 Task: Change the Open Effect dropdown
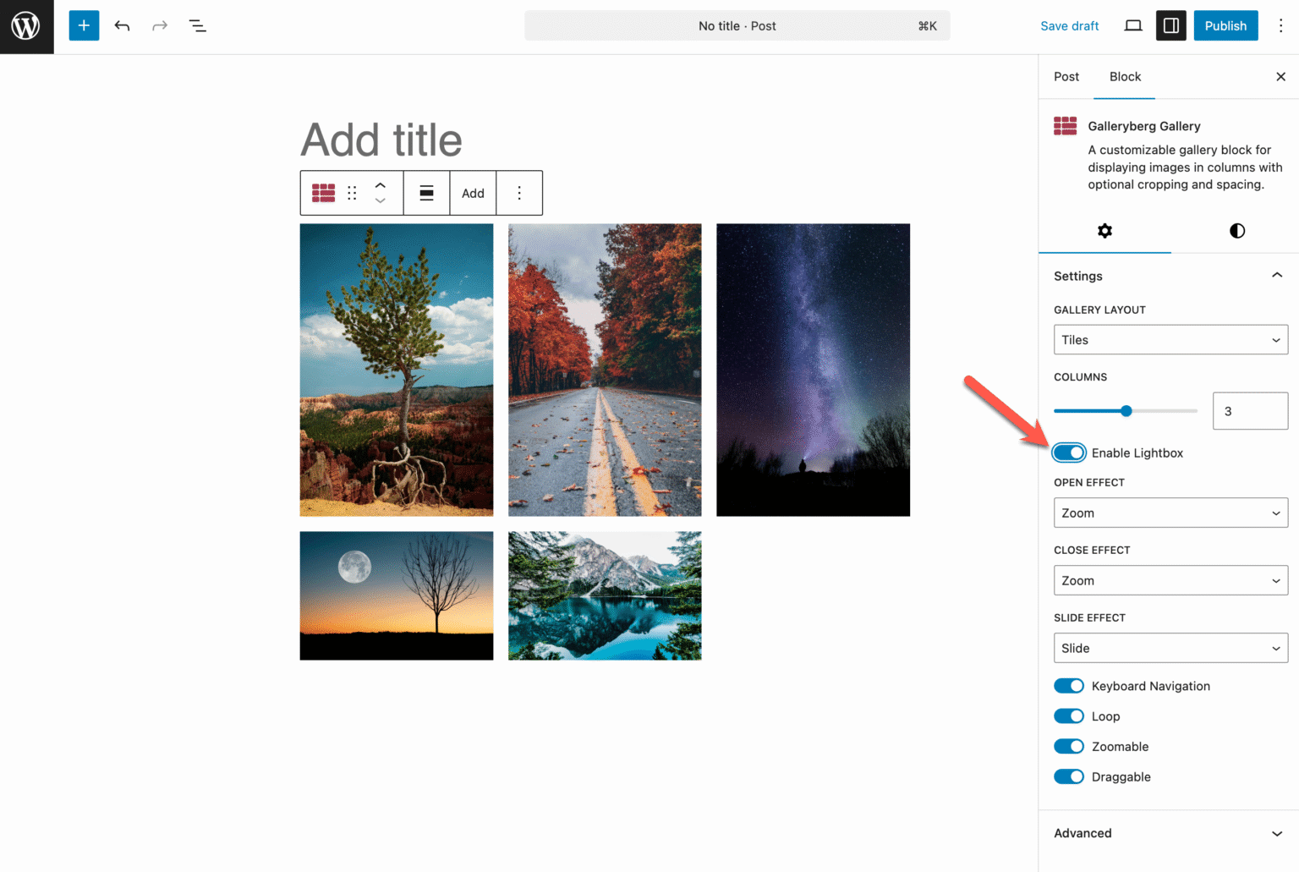click(x=1170, y=513)
